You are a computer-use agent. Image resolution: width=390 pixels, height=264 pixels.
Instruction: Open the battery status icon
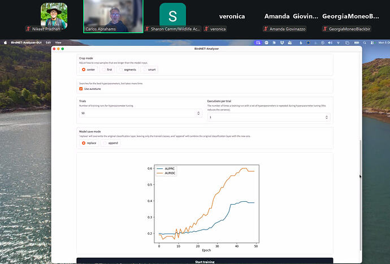357,43
